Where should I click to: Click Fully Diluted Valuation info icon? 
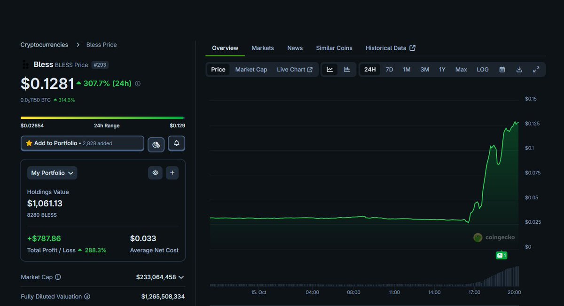pyautogui.click(x=87, y=297)
